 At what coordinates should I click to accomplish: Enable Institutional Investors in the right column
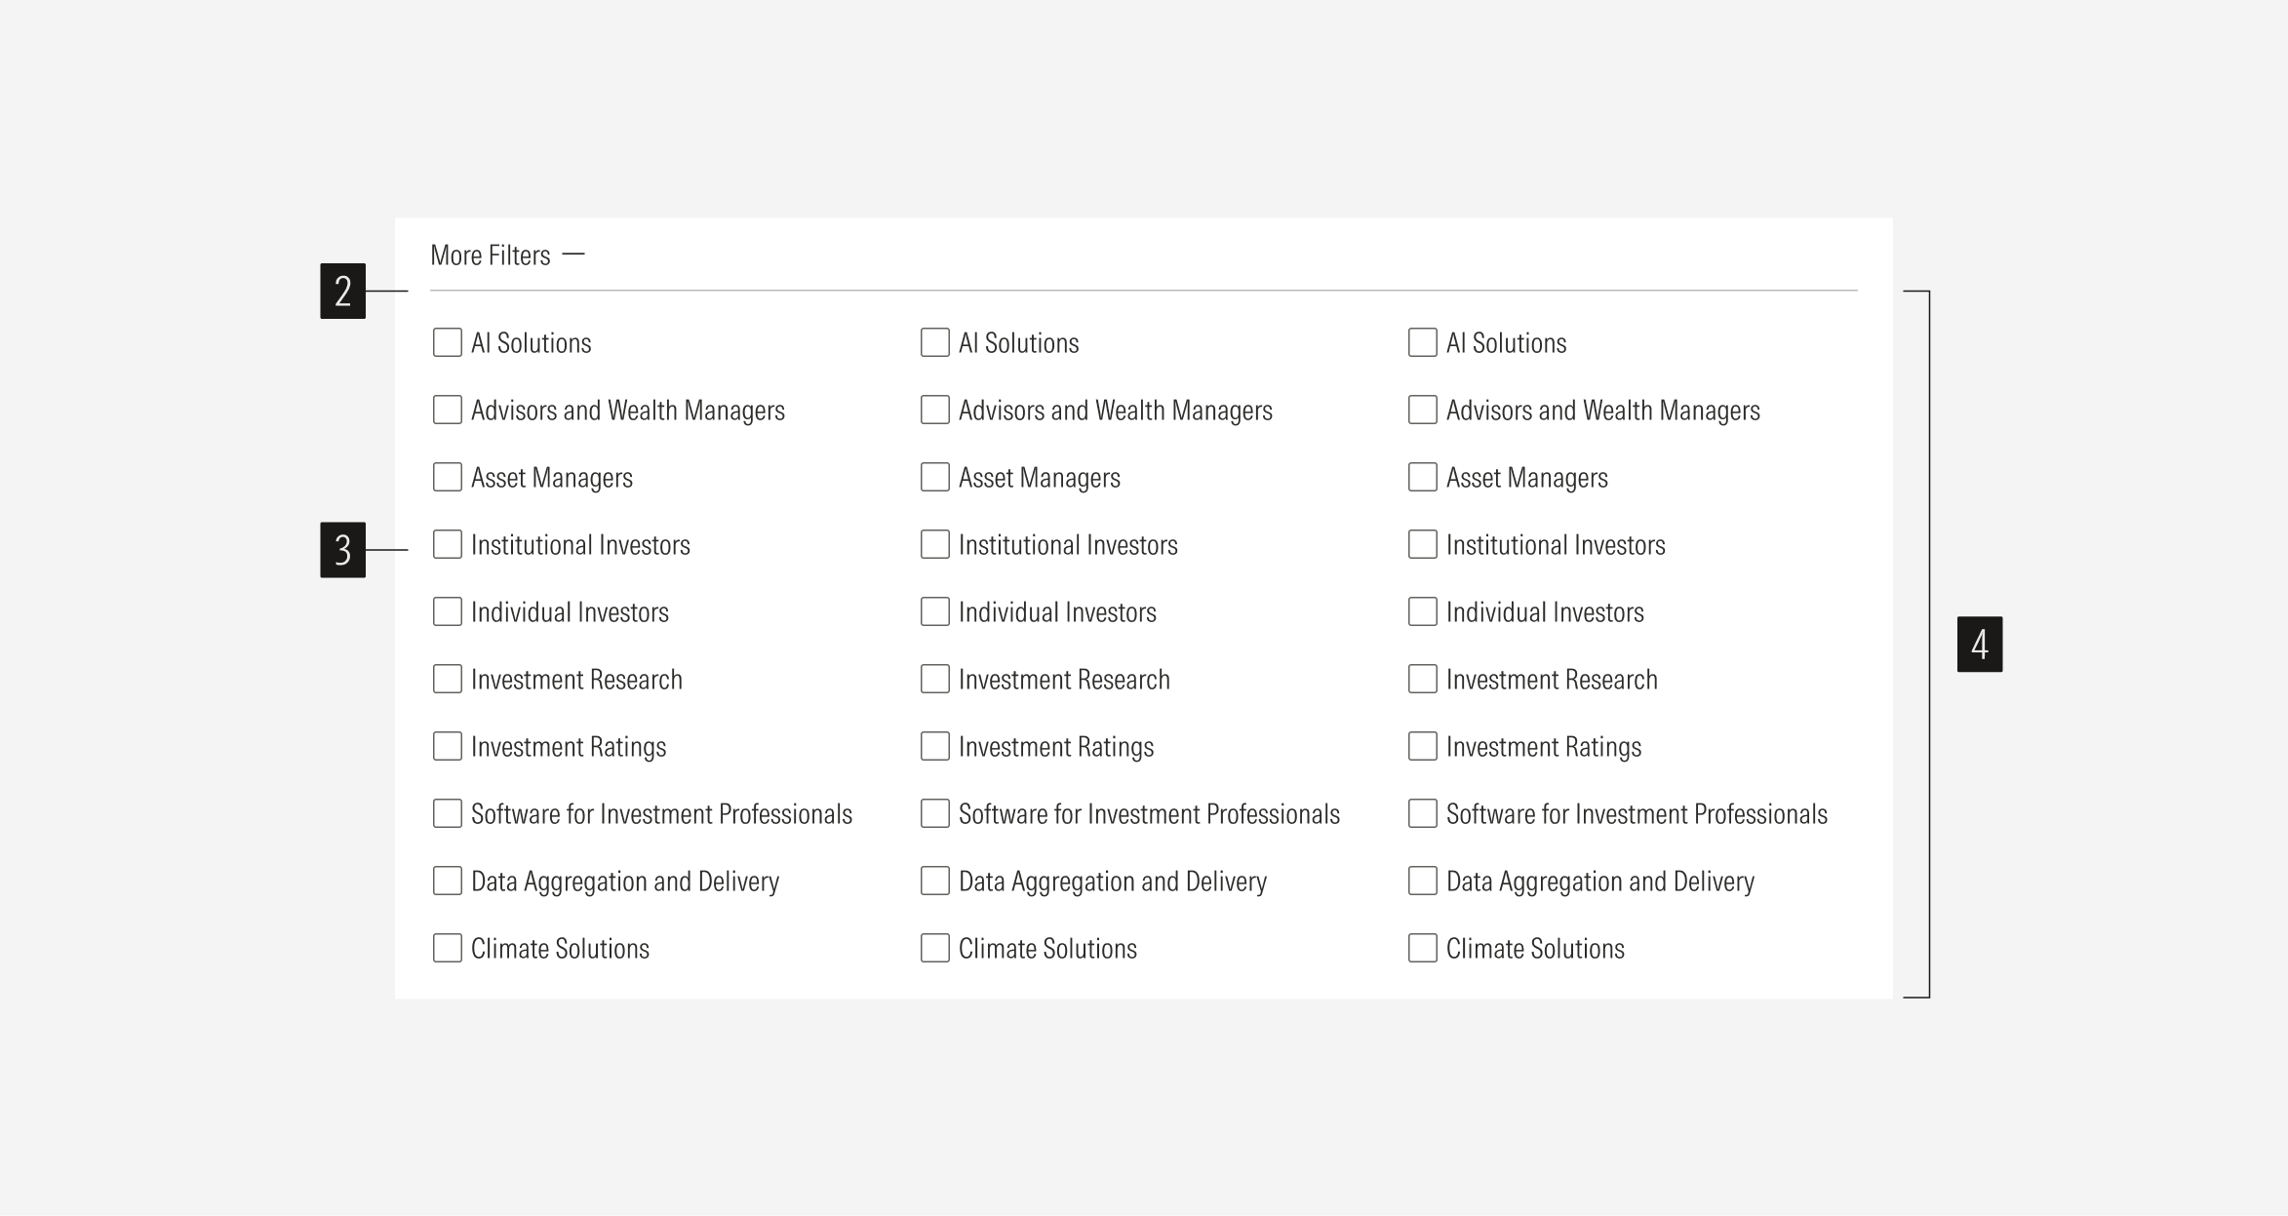tap(1423, 544)
